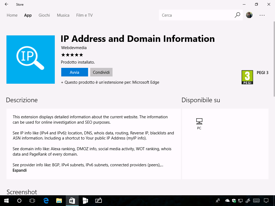The image size is (275, 206).
Task: Open Task View on the taskbar
Action: click(32, 201)
